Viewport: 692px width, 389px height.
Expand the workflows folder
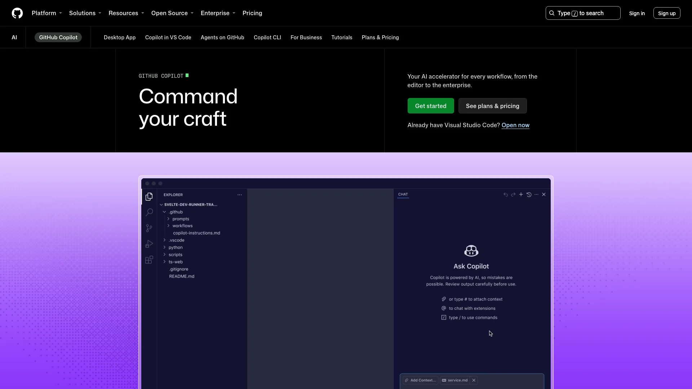(x=168, y=226)
